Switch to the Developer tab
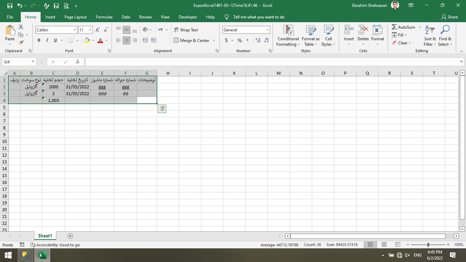 (x=188, y=17)
